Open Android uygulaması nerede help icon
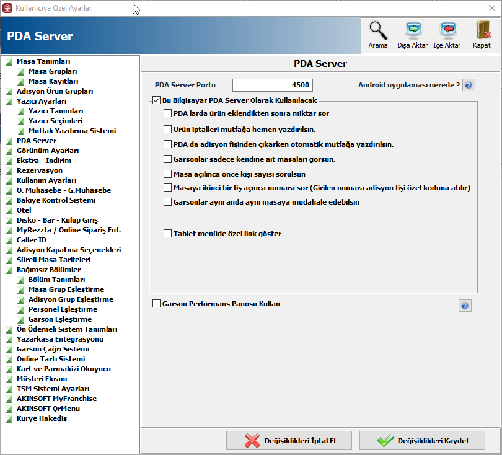 click(x=469, y=85)
